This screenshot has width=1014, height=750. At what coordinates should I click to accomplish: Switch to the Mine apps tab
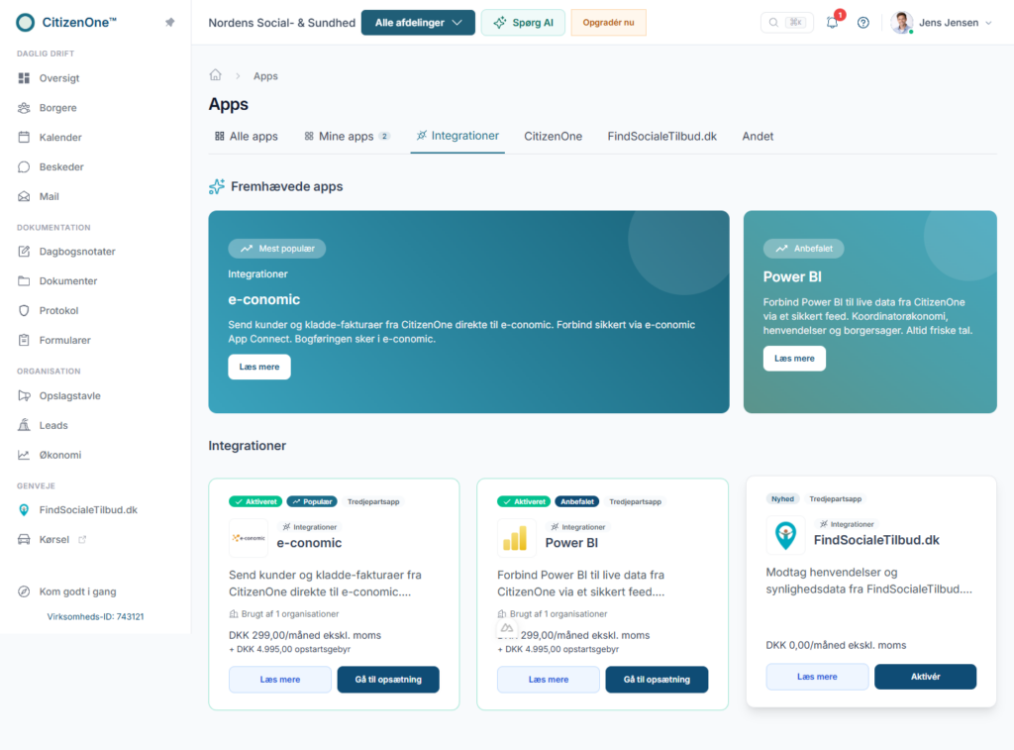click(348, 137)
